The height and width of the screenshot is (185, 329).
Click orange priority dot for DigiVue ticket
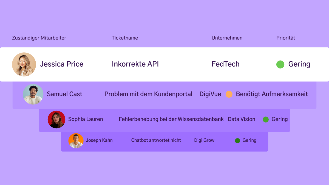(229, 94)
